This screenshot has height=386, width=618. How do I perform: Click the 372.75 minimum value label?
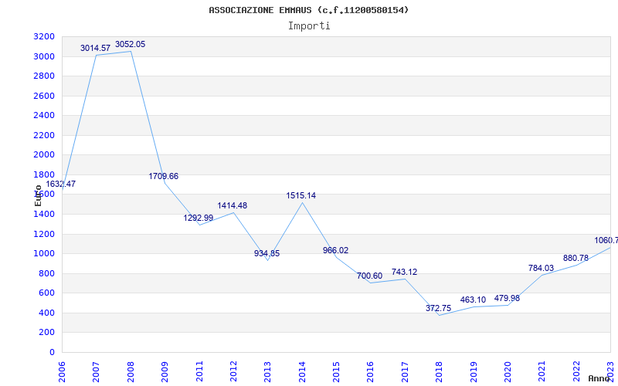pos(438,308)
